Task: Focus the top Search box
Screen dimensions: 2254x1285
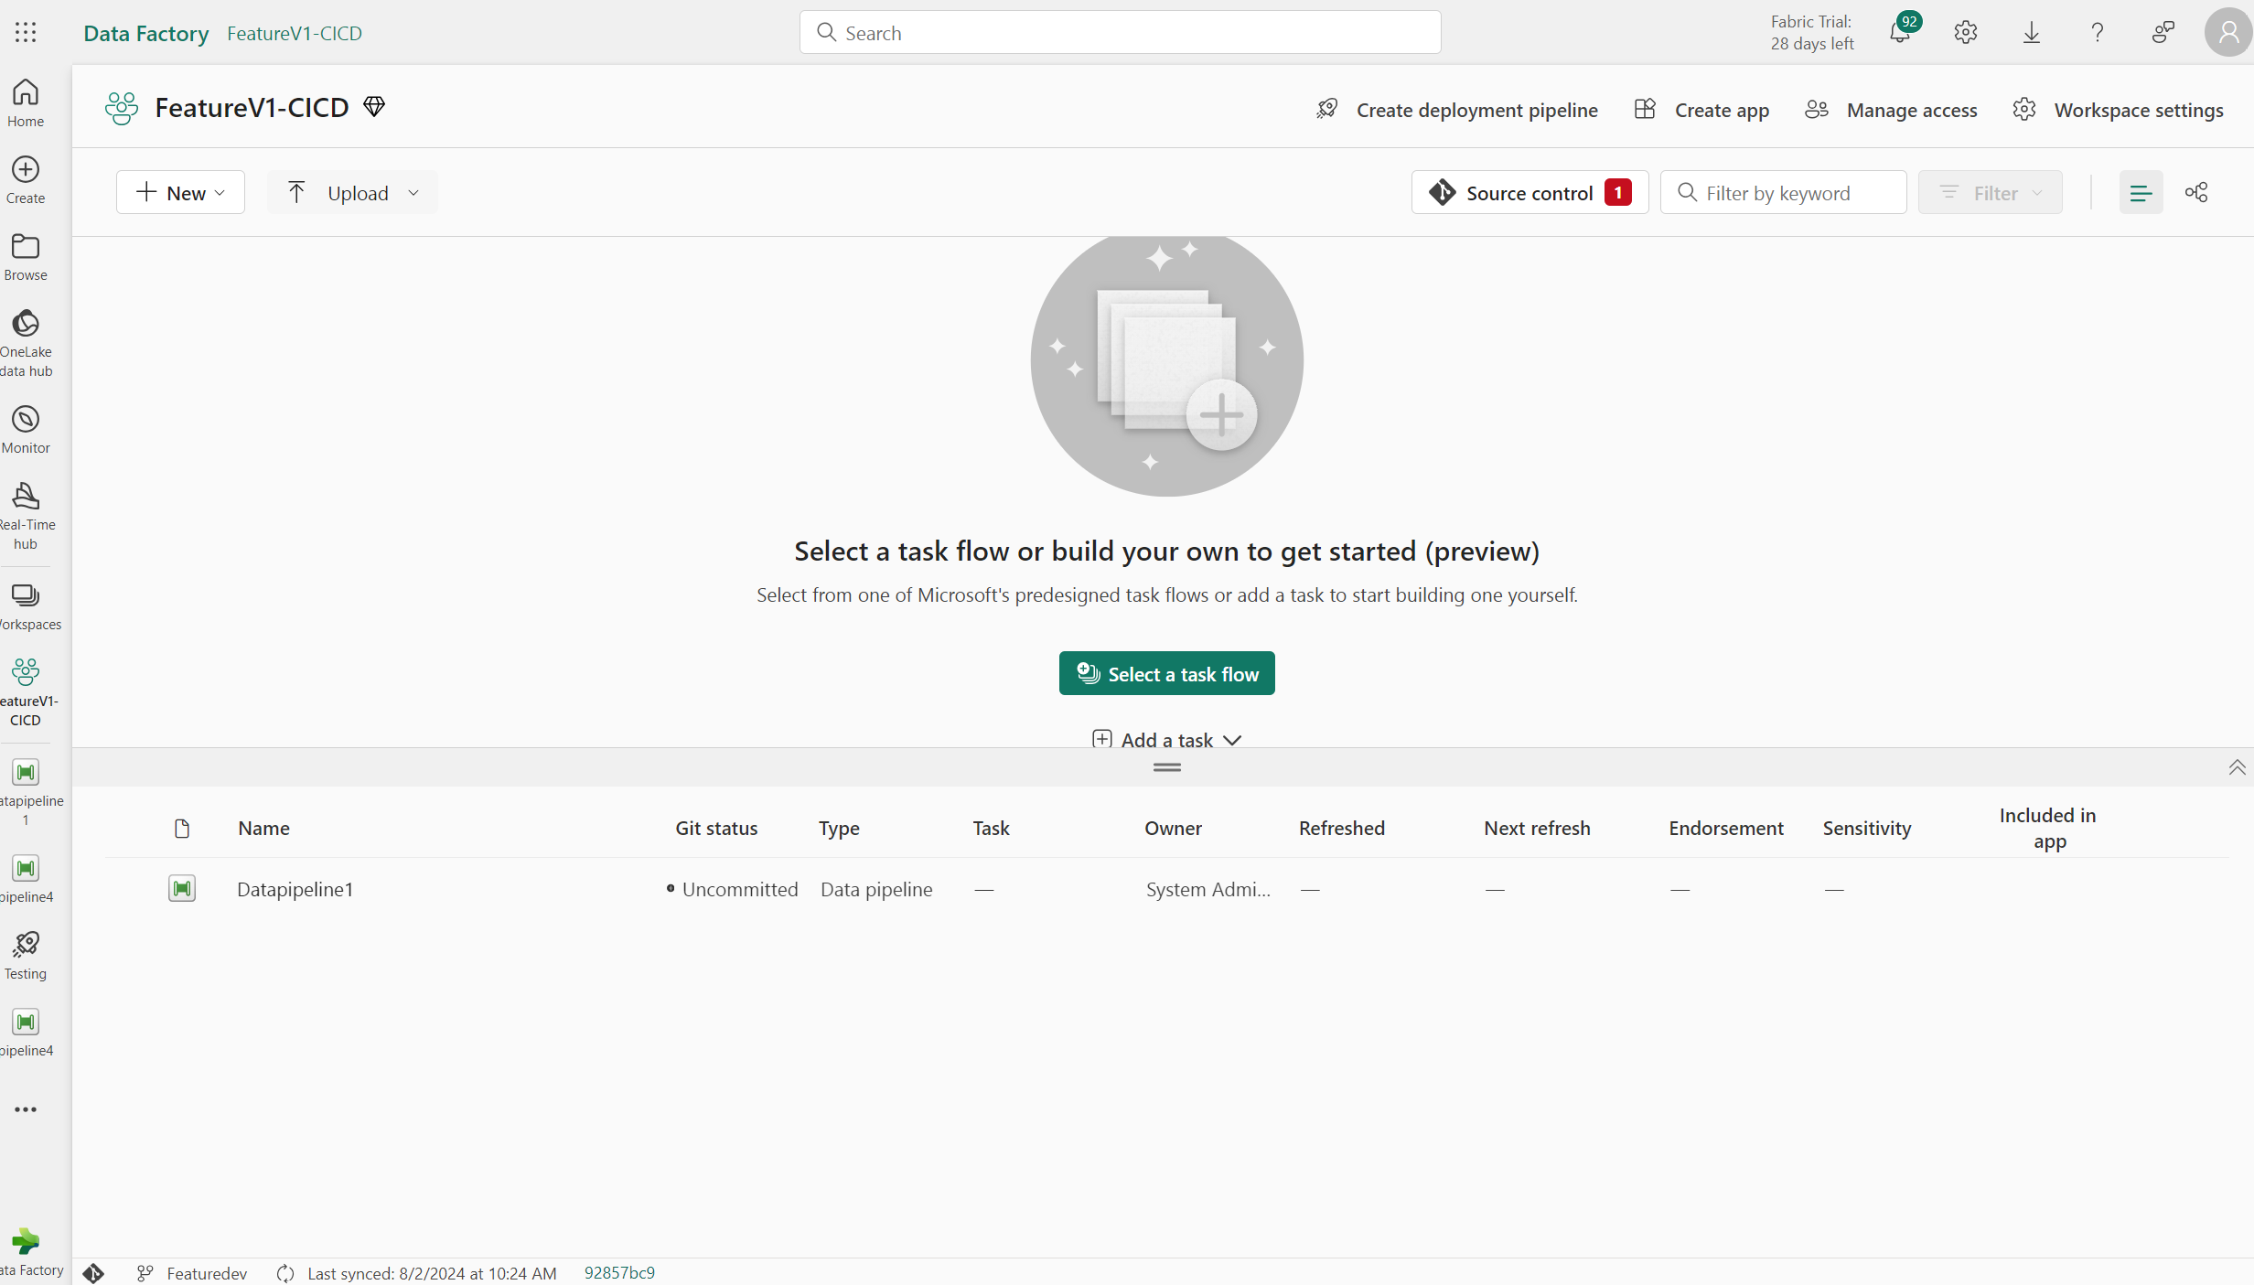Action: (x=1120, y=33)
